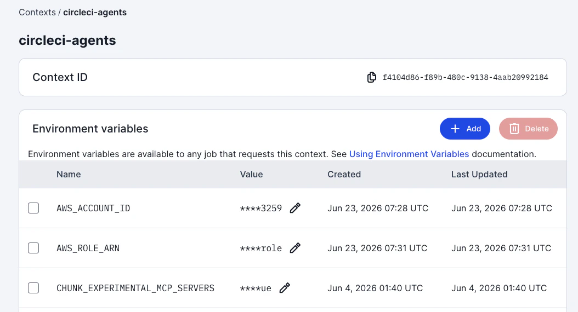Click the AWS_ROLE_ARN Created date Jun 23, 2026 07:31 UTC
578x312 pixels.
(x=377, y=249)
